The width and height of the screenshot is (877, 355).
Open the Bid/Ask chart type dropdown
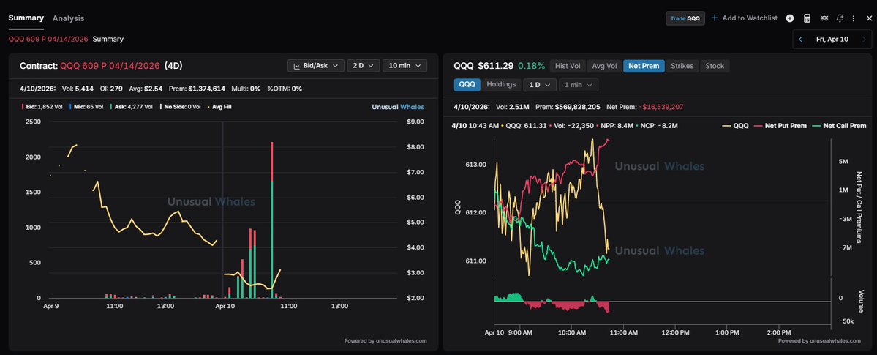[x=315, y=66]
